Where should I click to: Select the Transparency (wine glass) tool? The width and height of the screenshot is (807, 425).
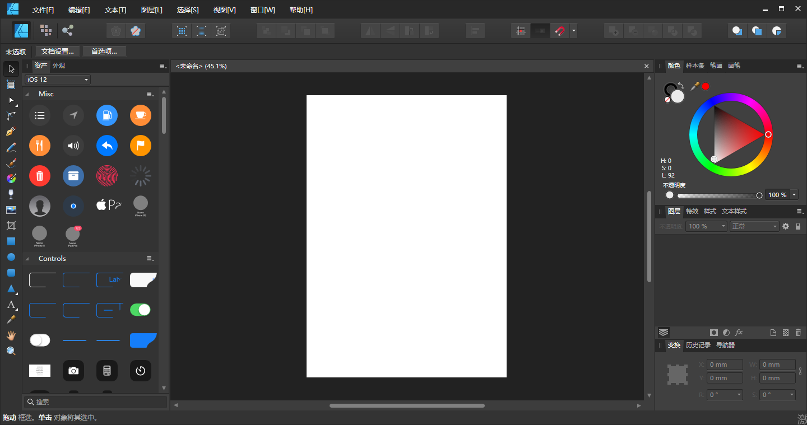coord(11,194)
